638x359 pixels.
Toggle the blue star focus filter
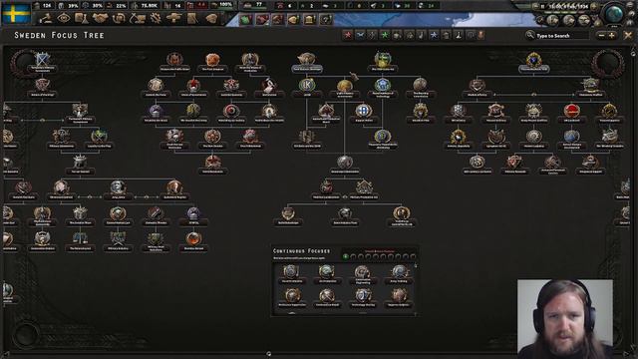(x=434, y=36)
